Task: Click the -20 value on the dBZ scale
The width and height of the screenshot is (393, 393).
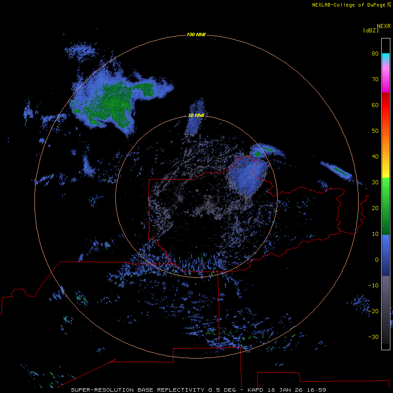Action: [x=373, y=311]
